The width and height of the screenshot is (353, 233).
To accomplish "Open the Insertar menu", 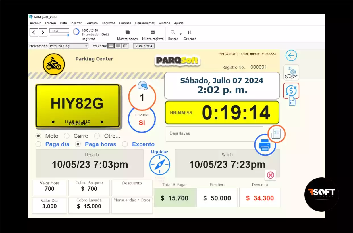I will tap(76, 23).
